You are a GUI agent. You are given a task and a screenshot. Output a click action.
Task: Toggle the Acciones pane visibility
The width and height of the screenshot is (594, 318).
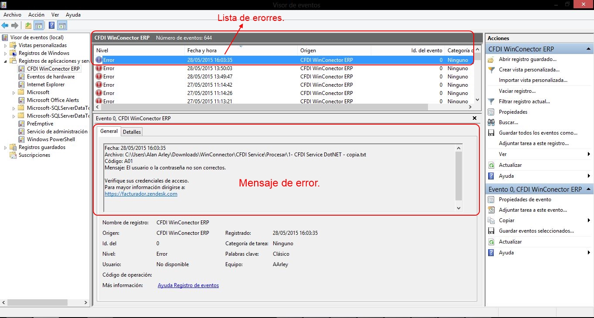[x=62, y=25]
